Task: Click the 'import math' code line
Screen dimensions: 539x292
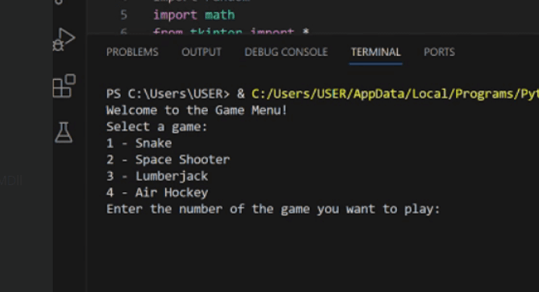Action: click(x=194, y=15)
